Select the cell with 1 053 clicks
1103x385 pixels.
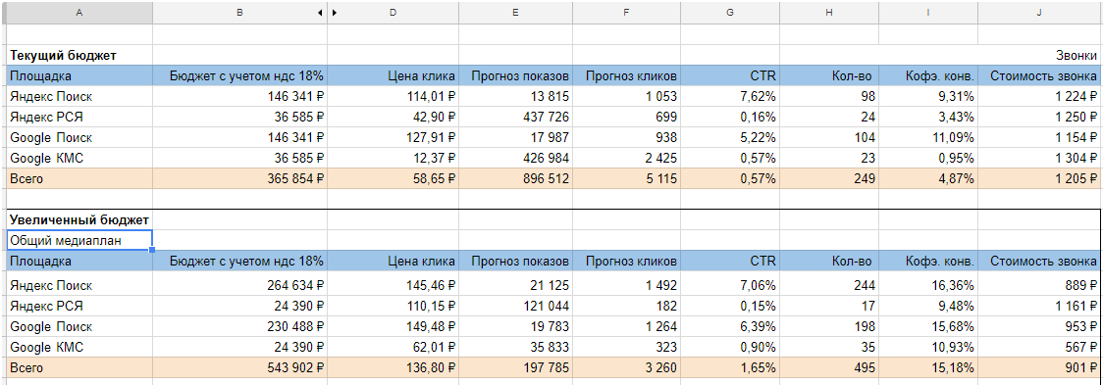pos(626,96)
